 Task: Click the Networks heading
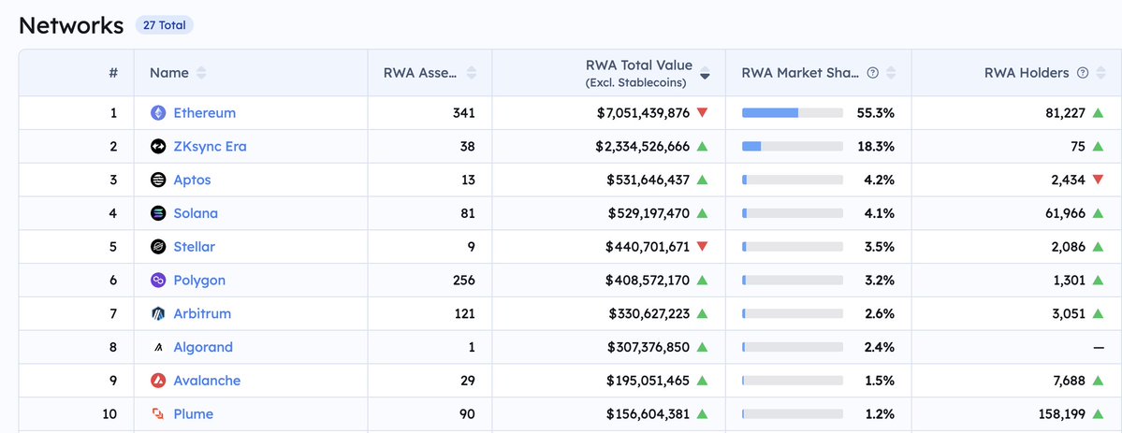[x=71, y=26]
